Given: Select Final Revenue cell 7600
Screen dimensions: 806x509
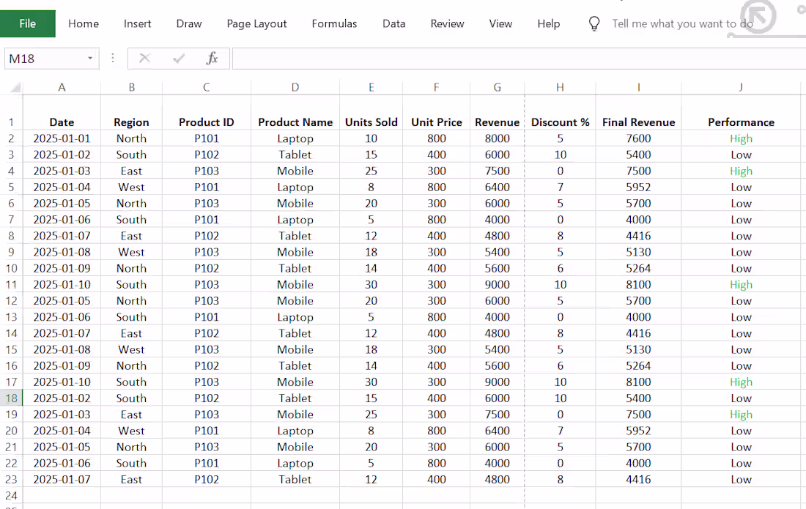Looking at the screenshot, I should coord(638,138).
